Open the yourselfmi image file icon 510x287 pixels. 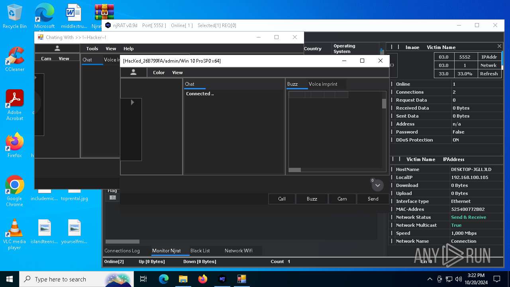pos(75,231)
